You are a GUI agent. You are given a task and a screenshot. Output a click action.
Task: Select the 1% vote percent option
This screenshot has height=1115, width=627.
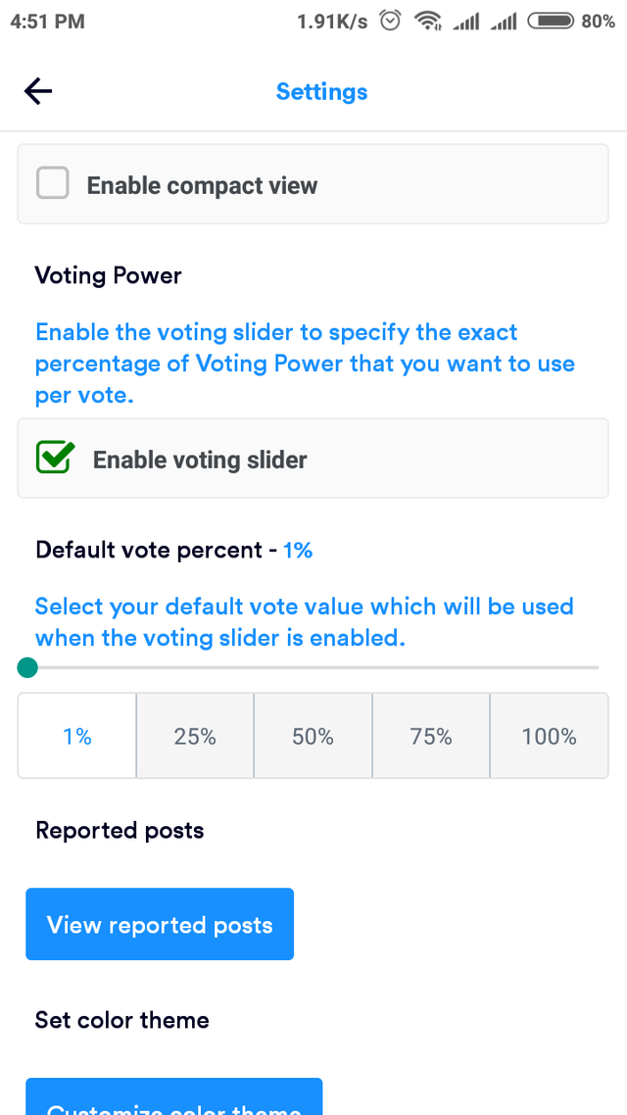(x=76, y=736)
